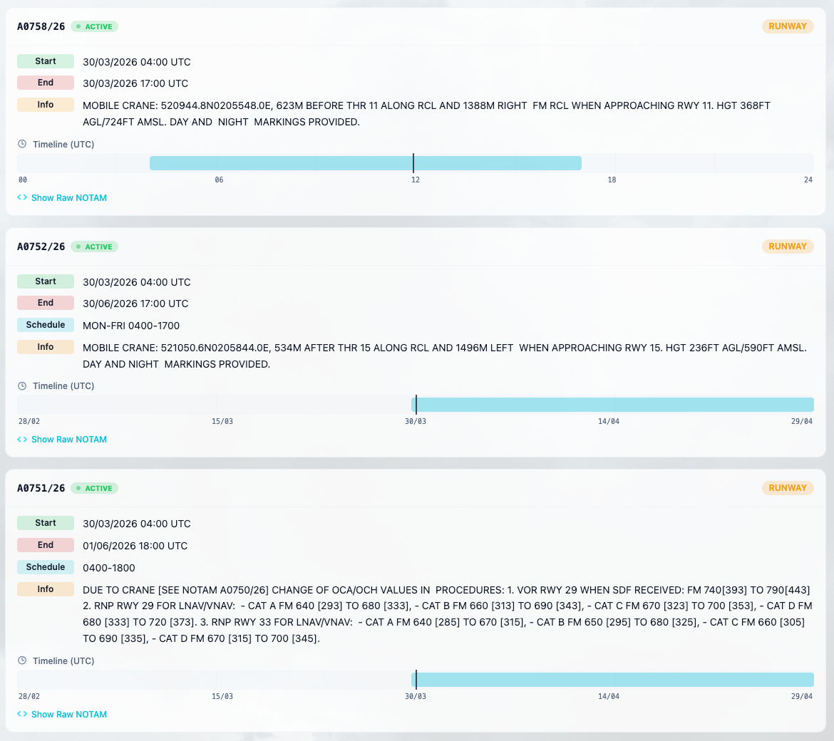Click the Schedule label on A0752/26
Viewport: 834px width, 741px height.
45,324
